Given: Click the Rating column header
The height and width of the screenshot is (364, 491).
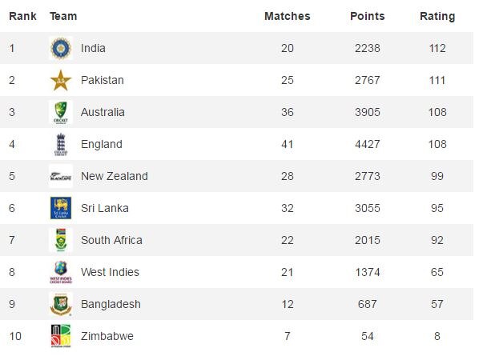Looking at the screenshot, I should coord(437,17).
